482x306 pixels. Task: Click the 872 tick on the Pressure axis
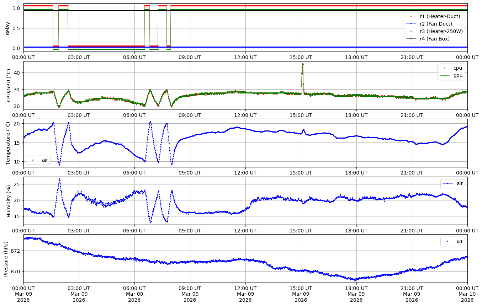click(x=16, y=251)
